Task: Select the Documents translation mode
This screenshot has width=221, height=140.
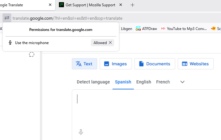Action: point(155,64)
